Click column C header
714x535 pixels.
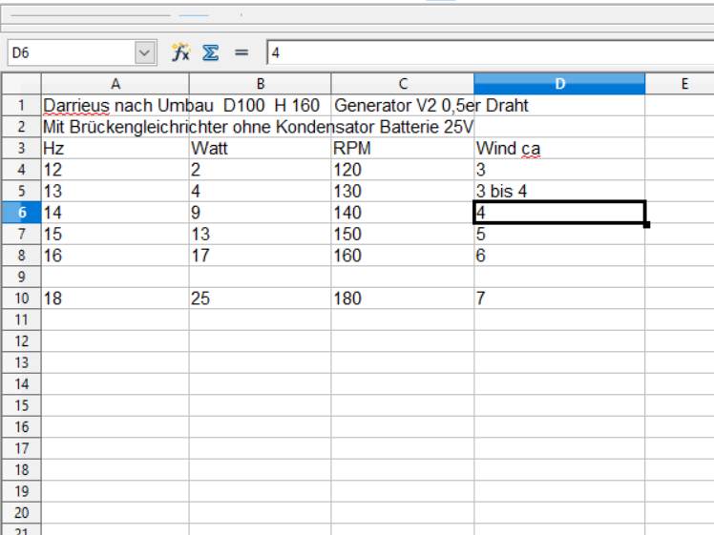[x=402, y=84]
